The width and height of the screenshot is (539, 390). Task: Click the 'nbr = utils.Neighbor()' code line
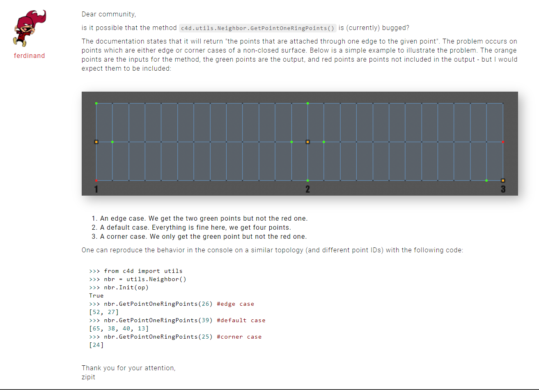pos(138,279)
